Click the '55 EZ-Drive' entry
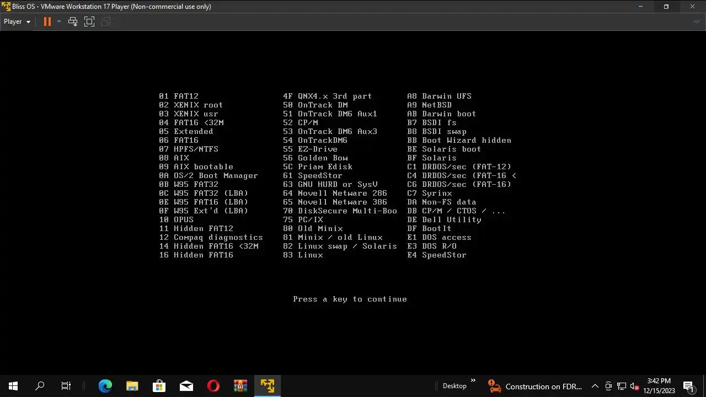The image size is (706, 397). 310,149
